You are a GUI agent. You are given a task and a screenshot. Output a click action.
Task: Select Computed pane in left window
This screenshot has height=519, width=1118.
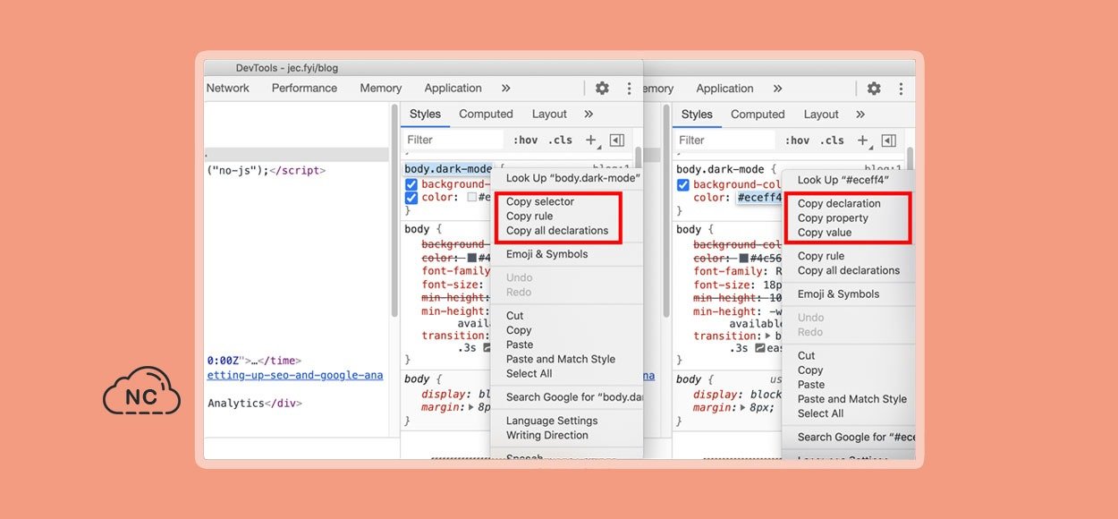[486, 114]
